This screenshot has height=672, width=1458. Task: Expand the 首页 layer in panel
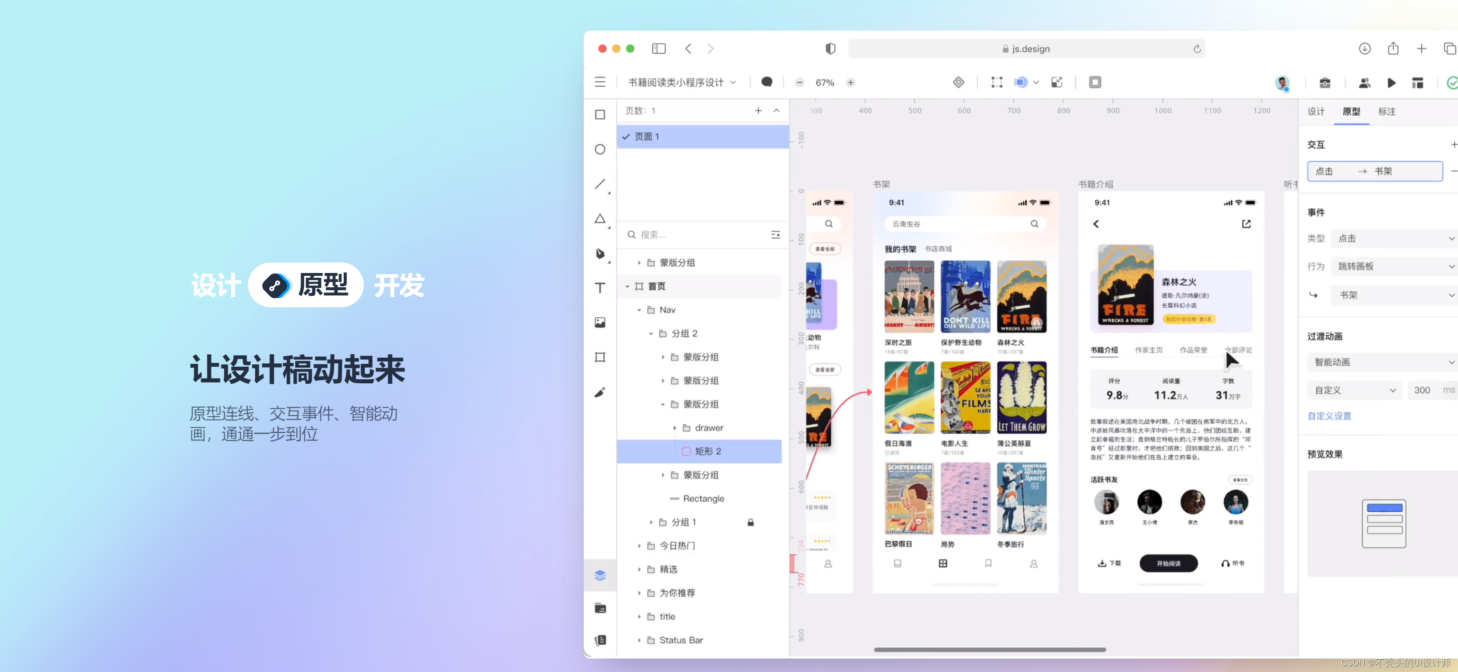click(627, 286)
